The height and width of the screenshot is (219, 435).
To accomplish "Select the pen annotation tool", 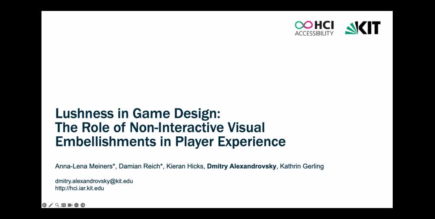I will [x=51, y=205].
